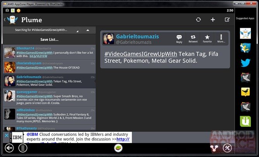The width and height of the screenshot is (259, 157).
Task: Open green U app in Suggested Apps
Action: point(245,121)
